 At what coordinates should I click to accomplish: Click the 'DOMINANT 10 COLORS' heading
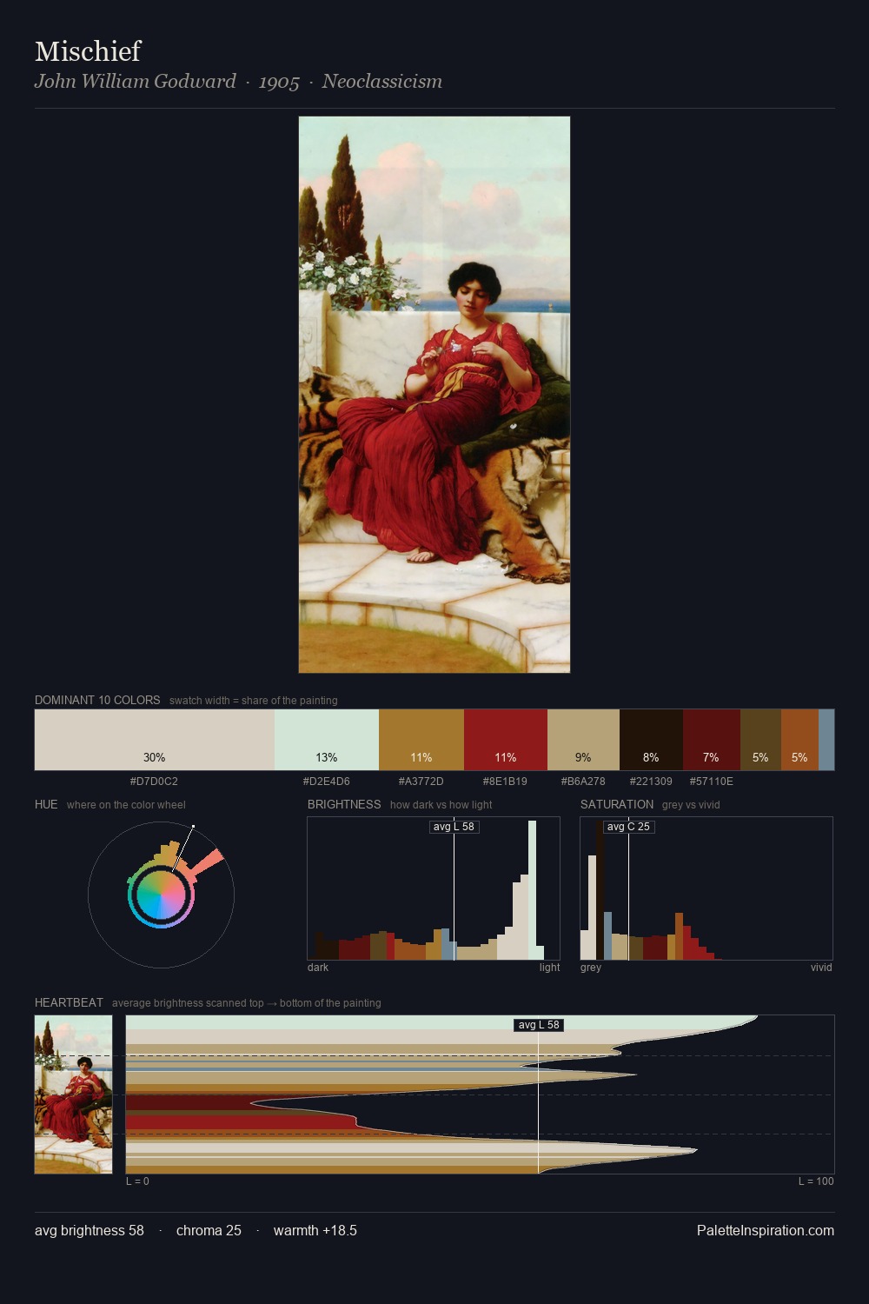point(97,700)
